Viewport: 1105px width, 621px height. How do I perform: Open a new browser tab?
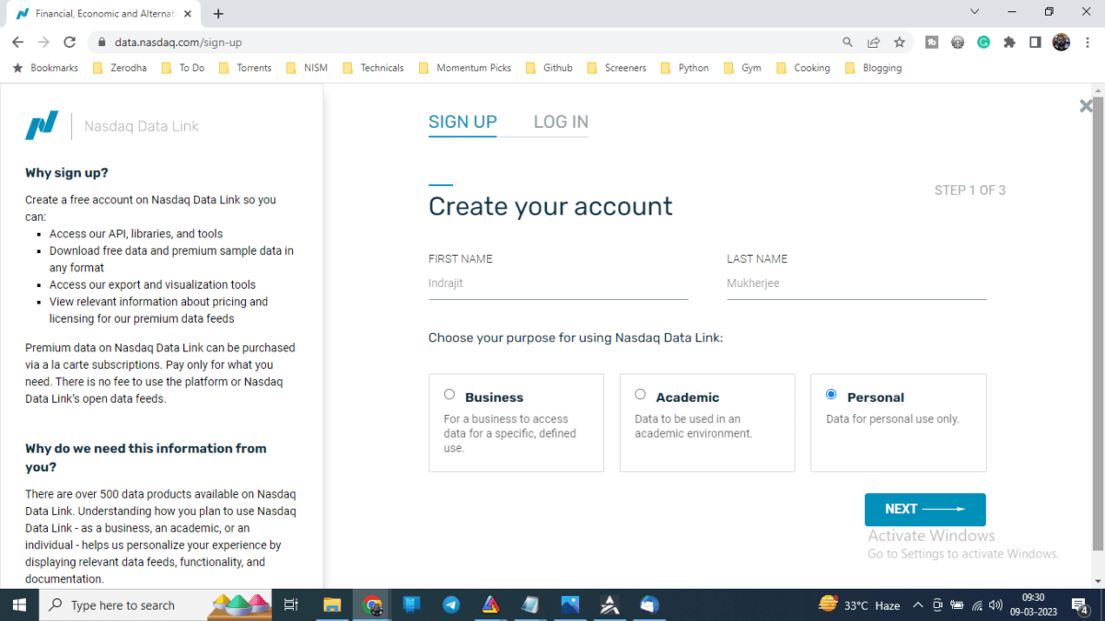tap(218, 14)
